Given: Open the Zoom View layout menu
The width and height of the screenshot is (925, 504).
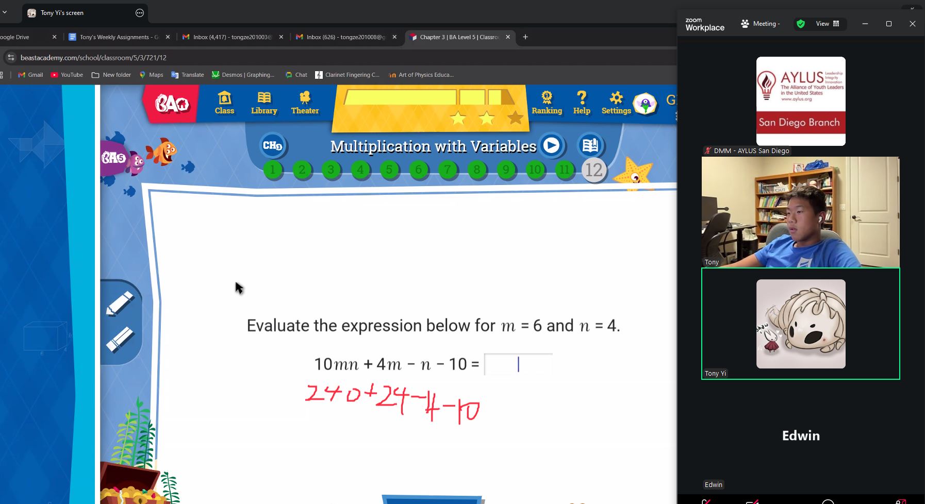Looking at the screenshot, I should point(827,24).
